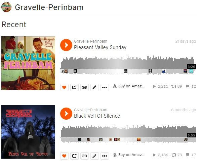This screenshot has width=197, height=162.
Task: Toggle like on Pleasant Valley Sunday
Action: 64,87
